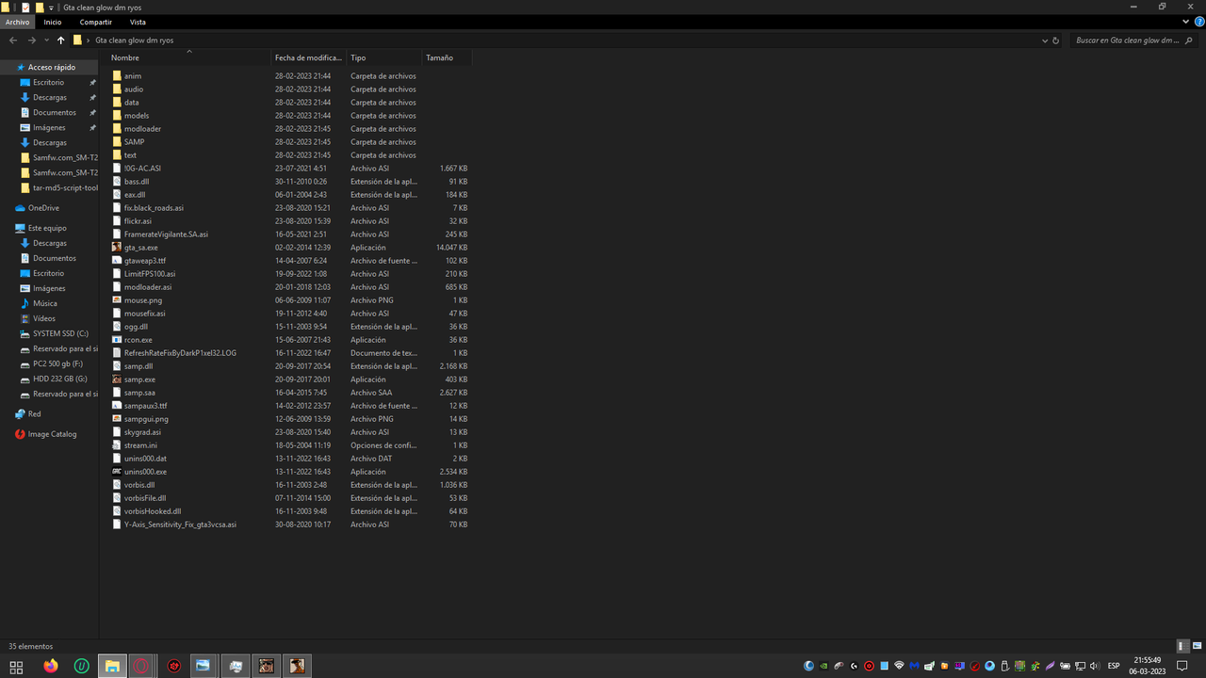Viewport: 1206px width, 678px height.
Task: Refresh the current folder view
Action: 1055,40
